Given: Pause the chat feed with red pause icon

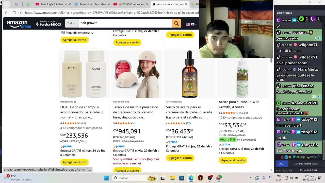Looking at the screenshot, I should point(282,157).
